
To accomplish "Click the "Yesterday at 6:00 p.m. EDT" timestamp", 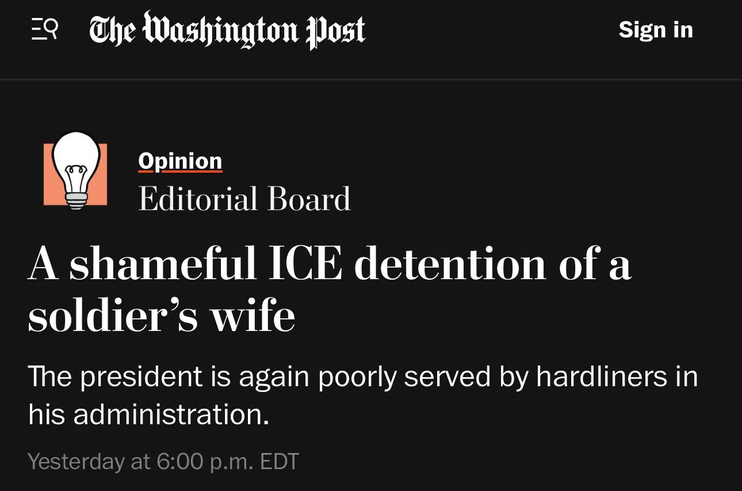I will (163, 461).
